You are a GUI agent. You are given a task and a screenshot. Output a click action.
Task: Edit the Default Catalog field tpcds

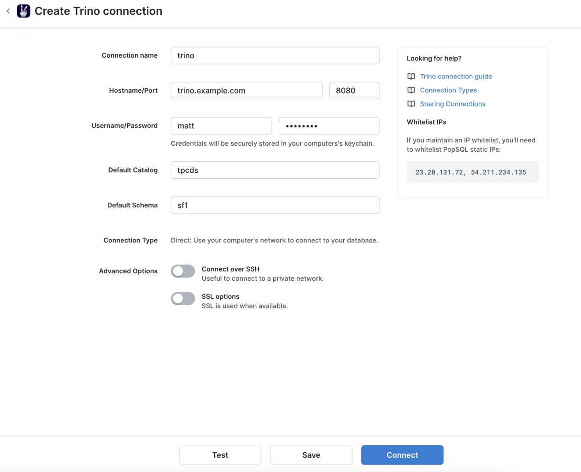(x=275, y=170)
